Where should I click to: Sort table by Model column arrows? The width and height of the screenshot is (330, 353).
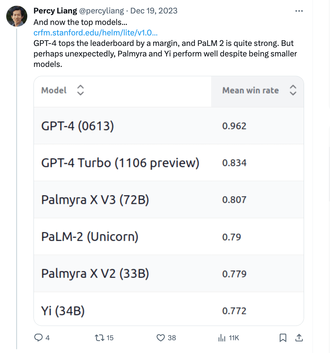[x=80, y=90]
